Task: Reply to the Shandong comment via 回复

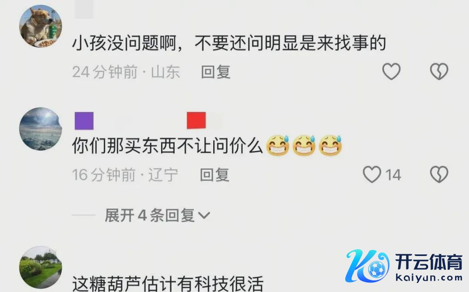Action: [x=216, y=72]
